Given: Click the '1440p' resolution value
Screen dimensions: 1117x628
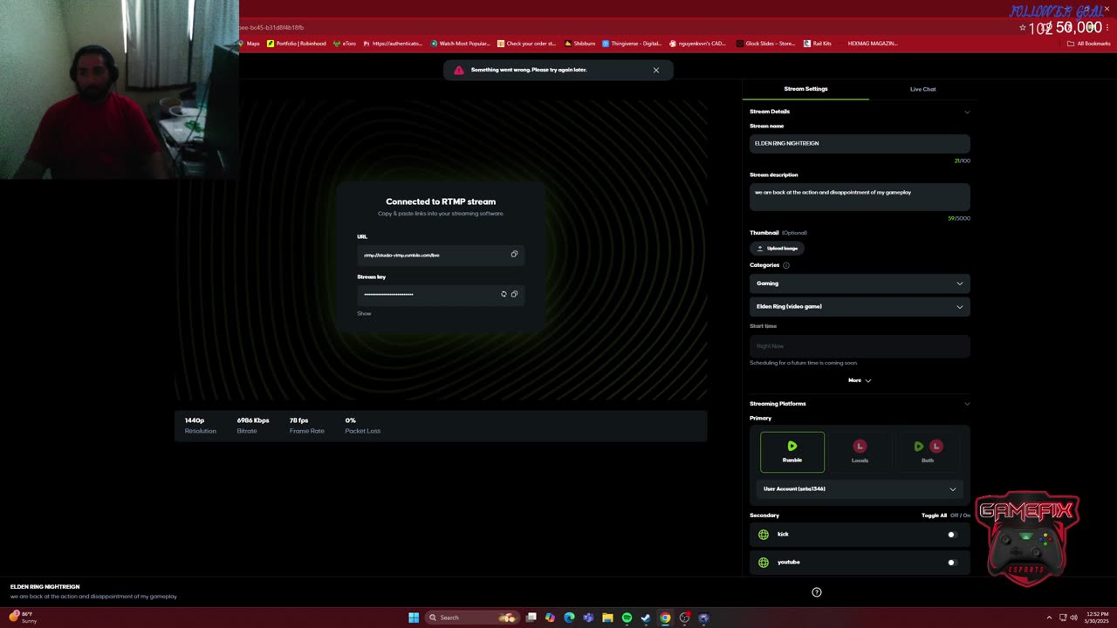Looking at the screenshot, I should tap(195, 420).
